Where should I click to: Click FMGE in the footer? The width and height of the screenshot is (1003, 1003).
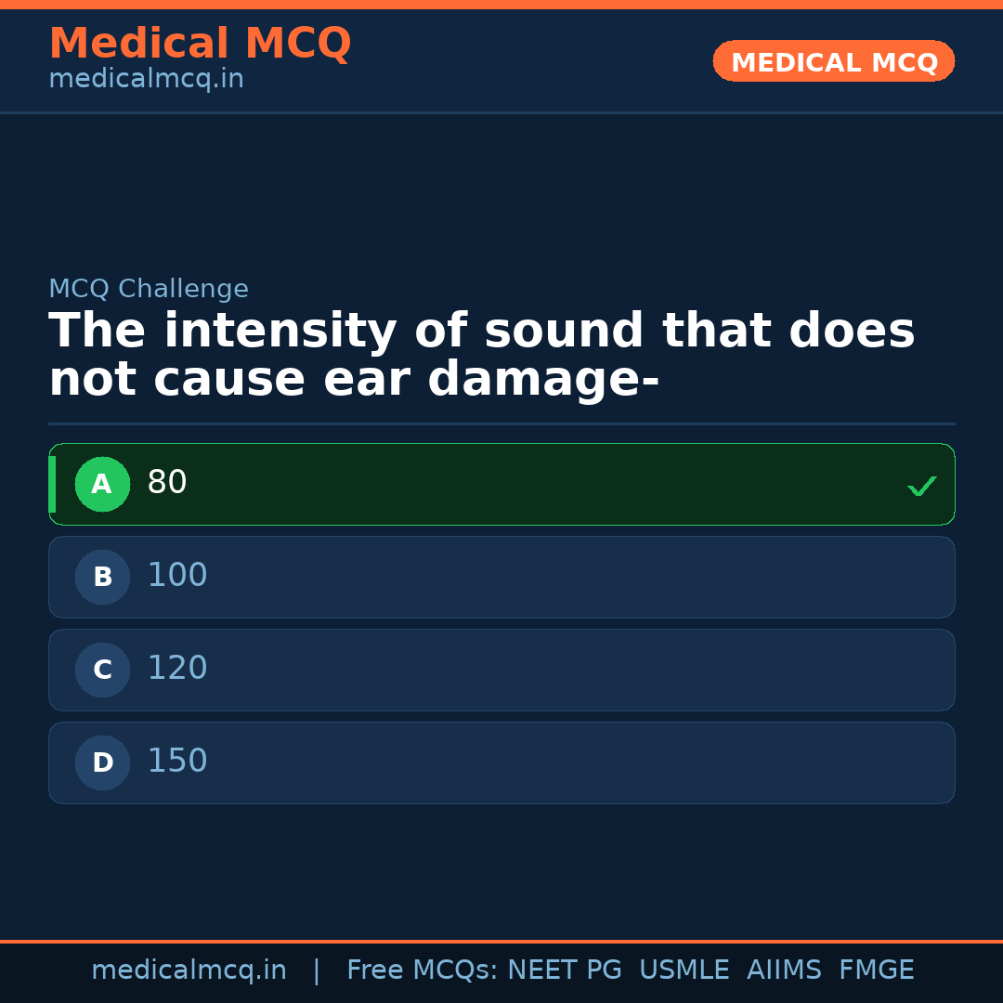[x=876, y=970]
